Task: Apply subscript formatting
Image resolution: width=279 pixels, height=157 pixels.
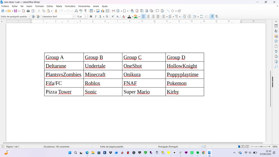Action: tap(117, 16)
